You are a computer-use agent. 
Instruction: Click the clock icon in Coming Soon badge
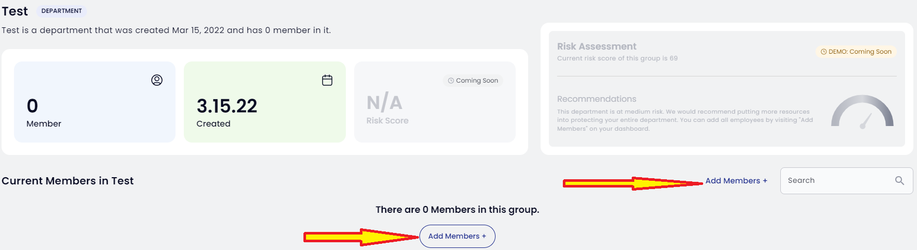[x=451, y=81]
